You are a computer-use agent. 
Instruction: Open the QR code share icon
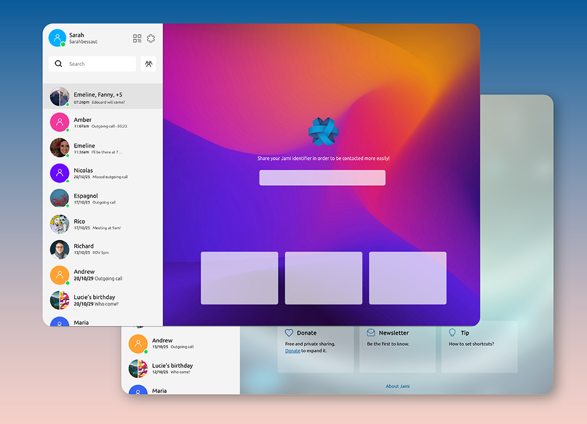click(137, 38)
